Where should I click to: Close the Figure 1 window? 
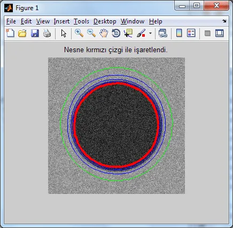(216, 6)
